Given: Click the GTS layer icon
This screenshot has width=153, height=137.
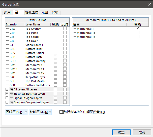Looking at the screenshot, I should pos(8,37).
